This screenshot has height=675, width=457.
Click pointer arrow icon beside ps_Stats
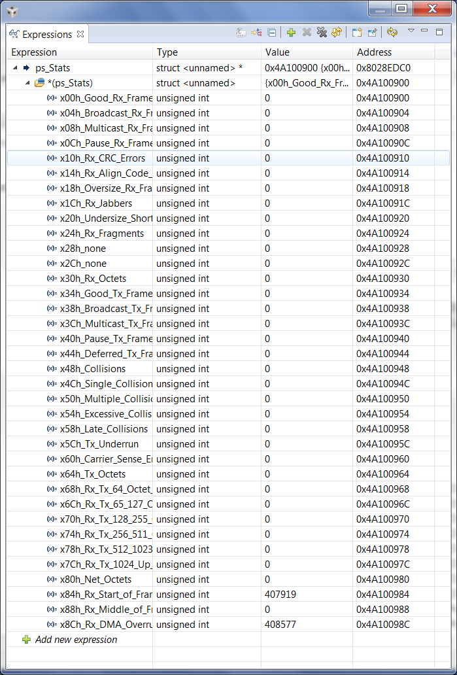click(27, 67)
